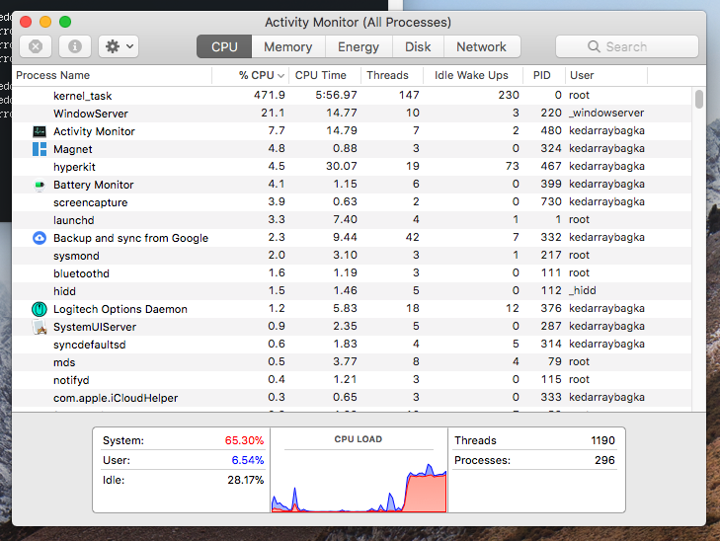Select the syncdefaultsd process
Screen dimensions: 720x541
pos(352,345)
